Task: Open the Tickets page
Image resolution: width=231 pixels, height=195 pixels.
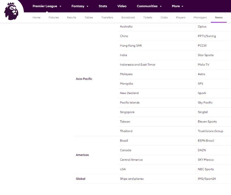Action: point(148,17)
